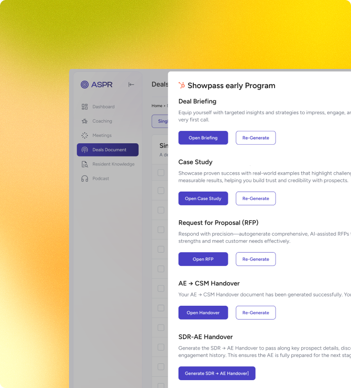Go to the Home breadcrumb link
The image size is (351, 388).
[157, 106]
